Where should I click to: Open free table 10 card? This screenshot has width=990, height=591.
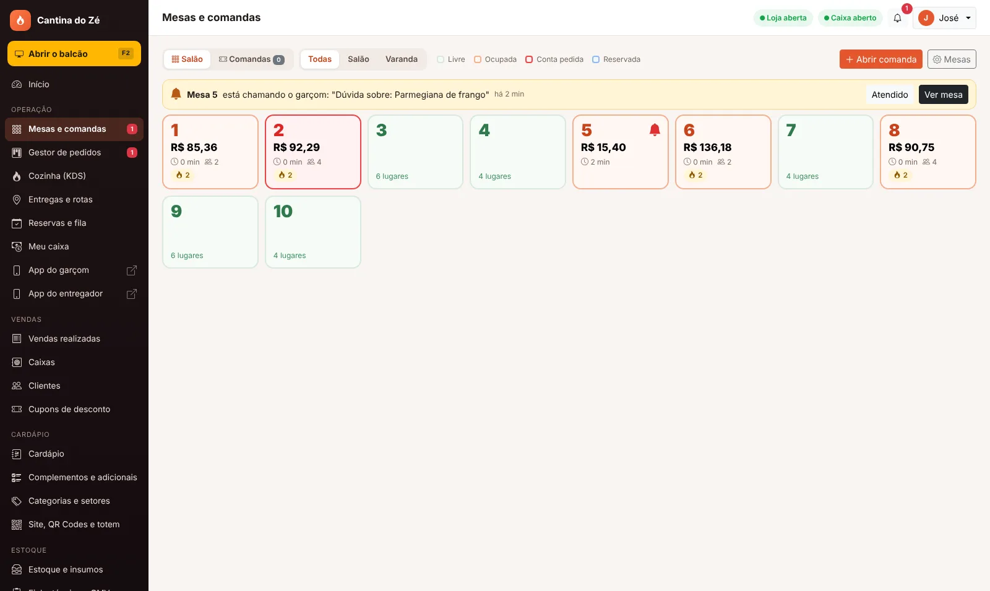click(313, 232)
